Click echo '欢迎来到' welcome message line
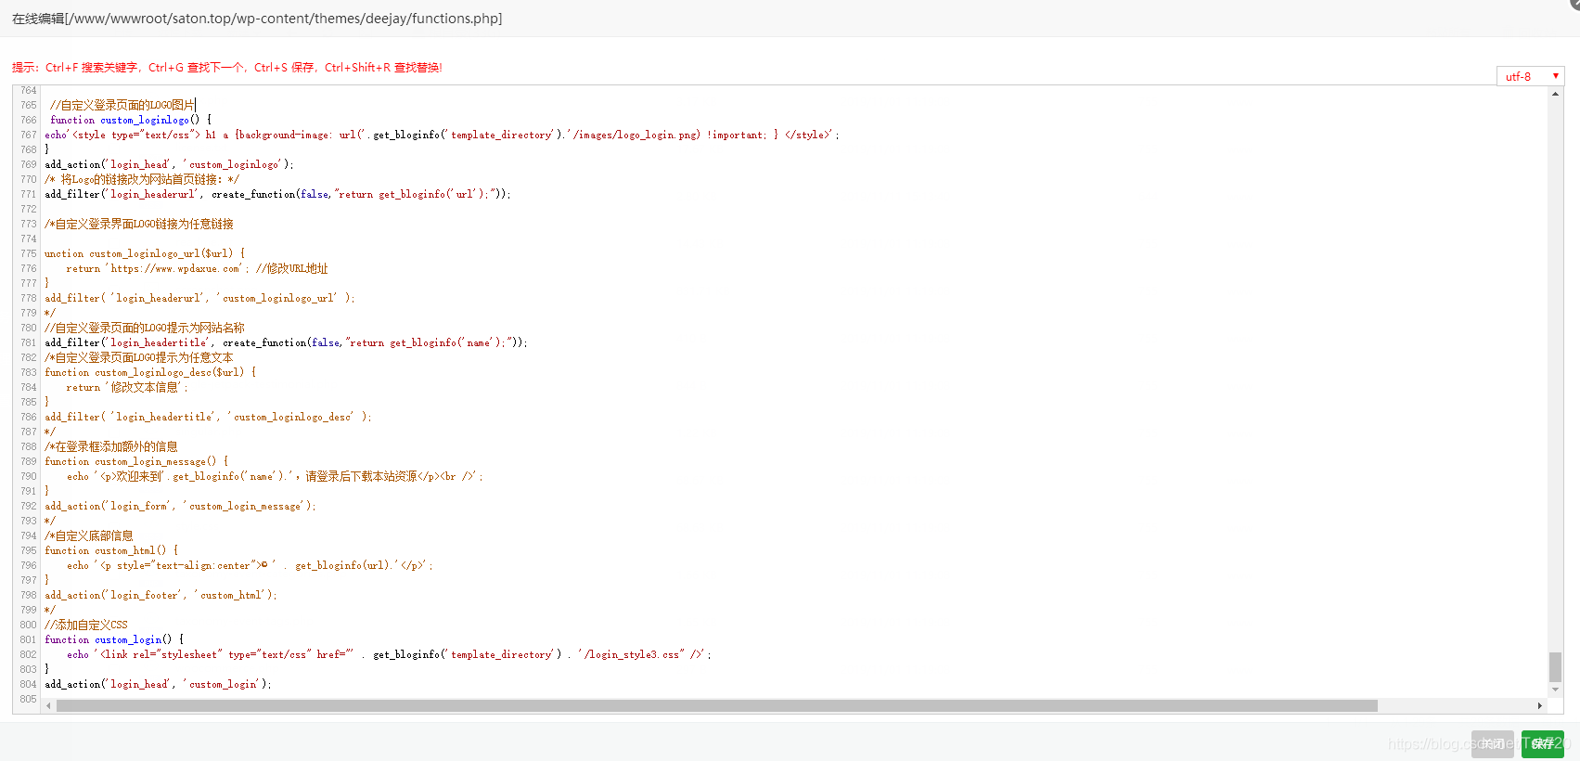Screen dimensions: 1580x761 [275, 476]
